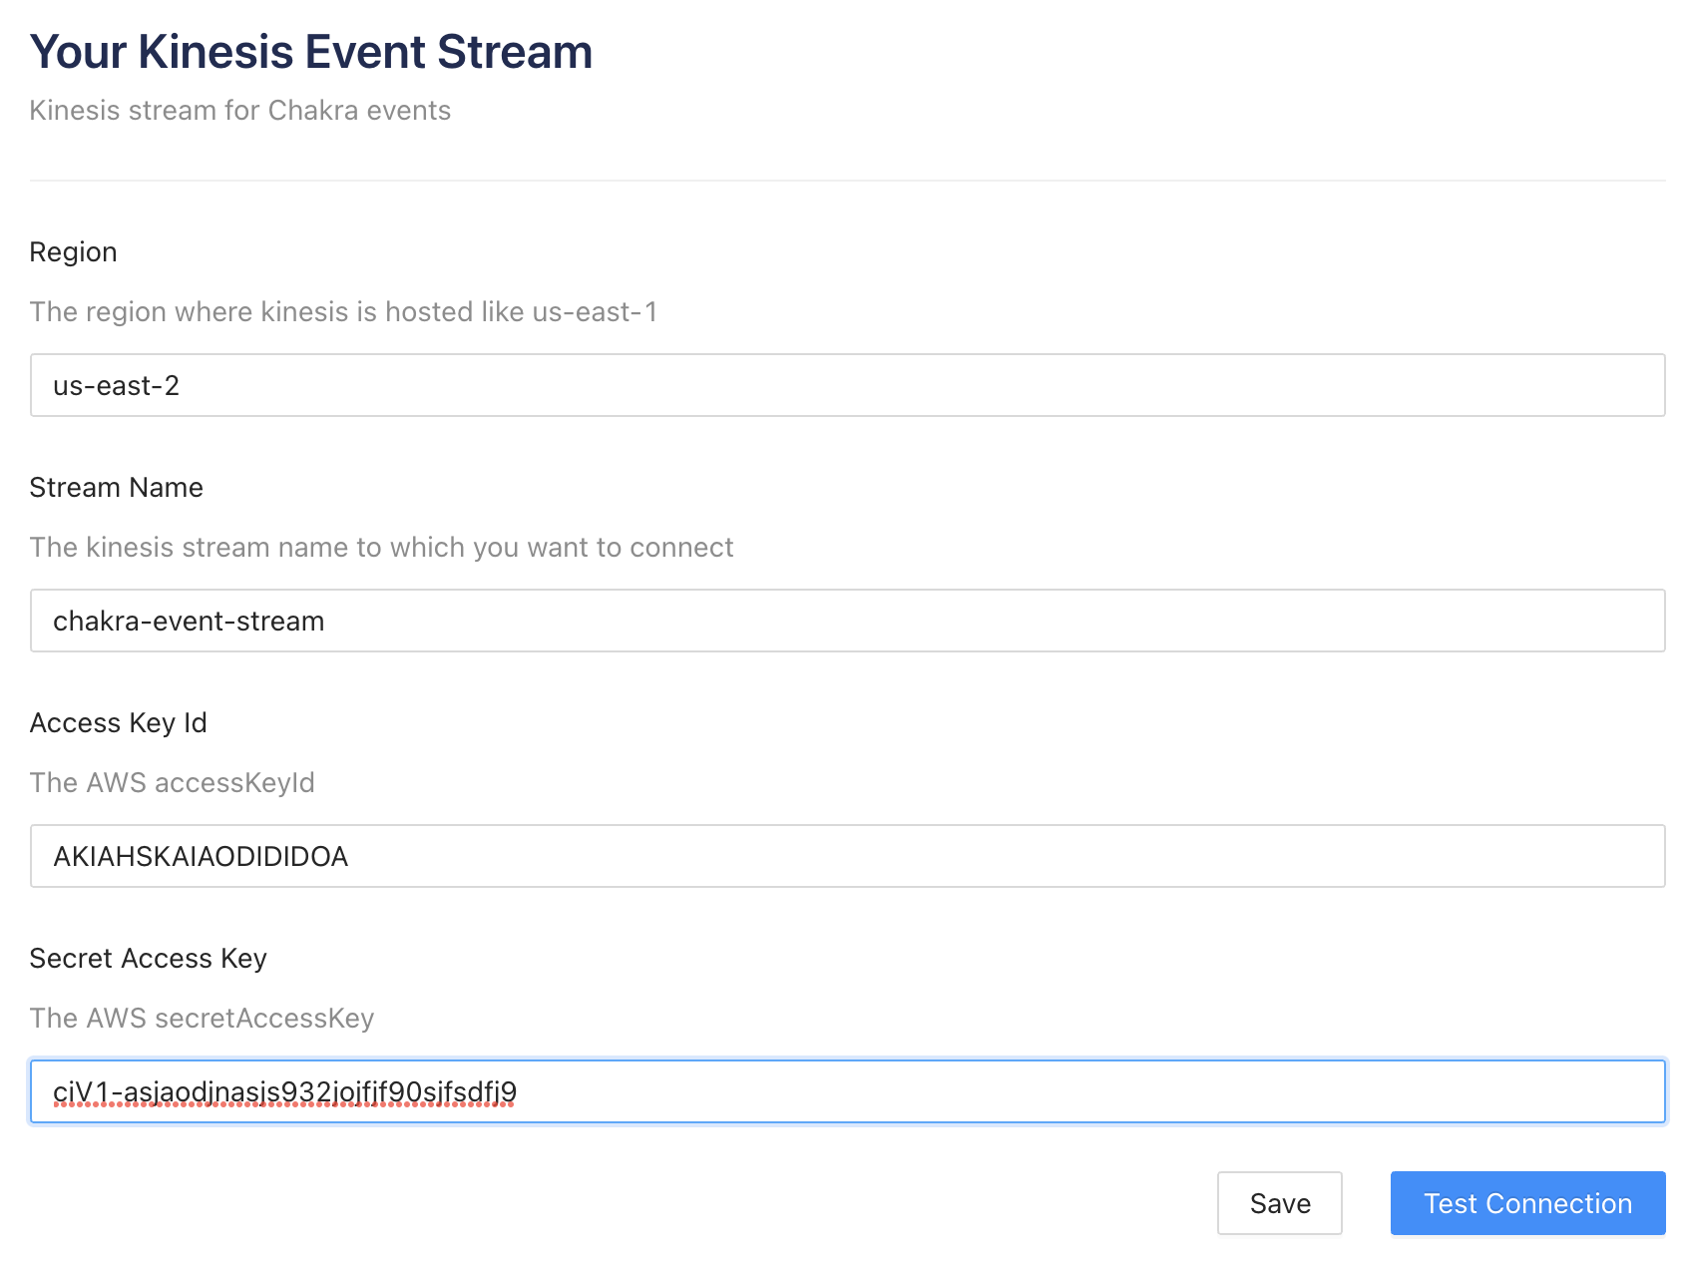Click the Secret Access Key label
Screen dimensions: 1690x1267
[149, 959]
